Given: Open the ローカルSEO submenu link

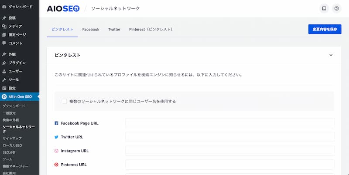Looking at the screenshot, I should (12, 145).
